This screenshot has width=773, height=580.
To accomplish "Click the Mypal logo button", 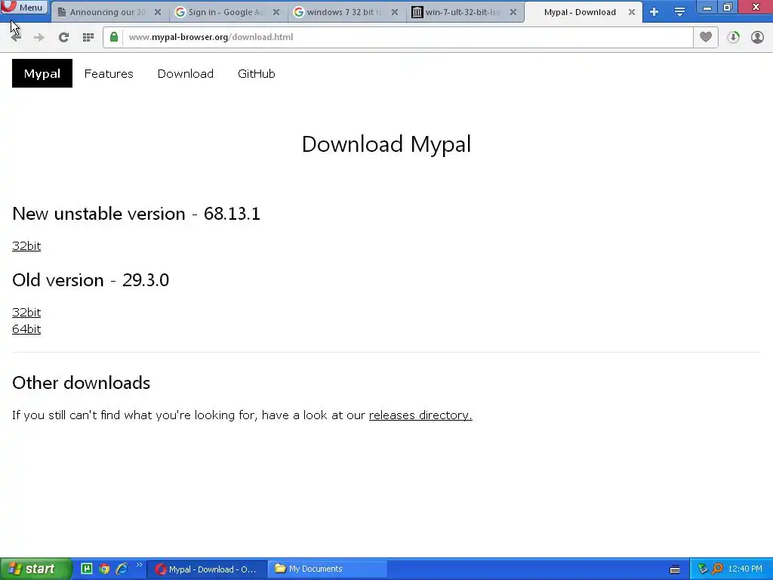I will (x=42, y=73).
